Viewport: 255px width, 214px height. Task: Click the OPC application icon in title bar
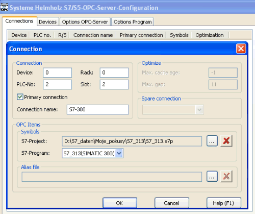(4, 7)
